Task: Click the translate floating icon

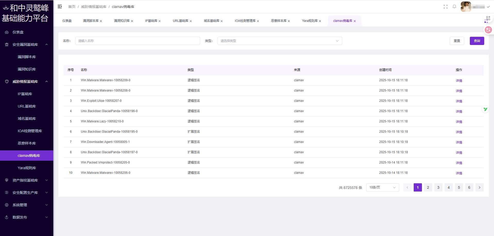Action: (488, 30)
